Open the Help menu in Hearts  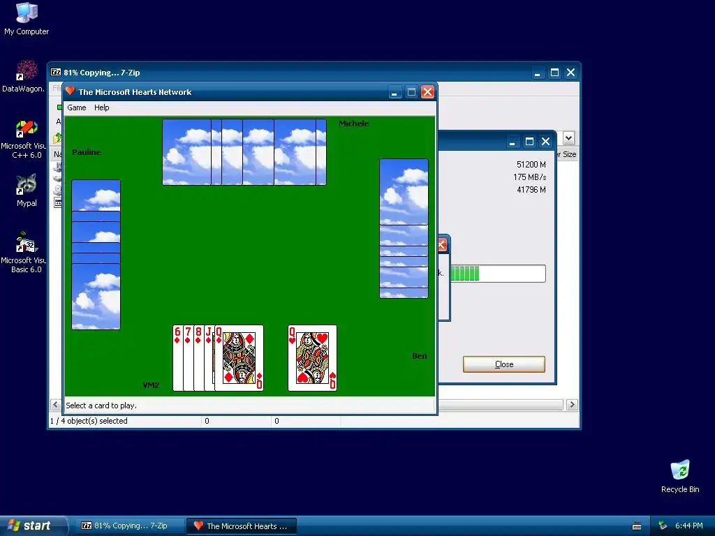(x=102, y=107)
